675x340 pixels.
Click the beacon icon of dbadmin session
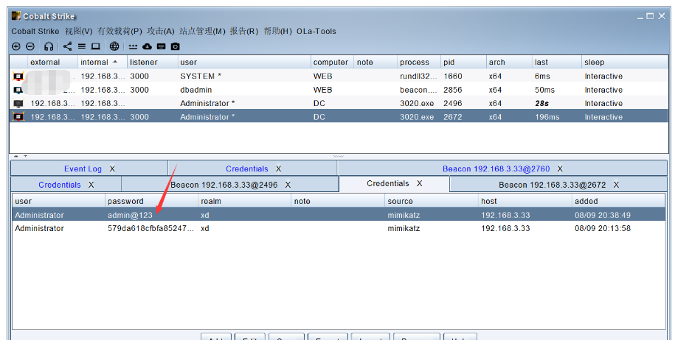point(18,90)
